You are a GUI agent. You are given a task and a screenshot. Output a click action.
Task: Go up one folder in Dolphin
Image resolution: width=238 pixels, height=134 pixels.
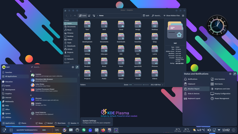click(x=75, y=15)
